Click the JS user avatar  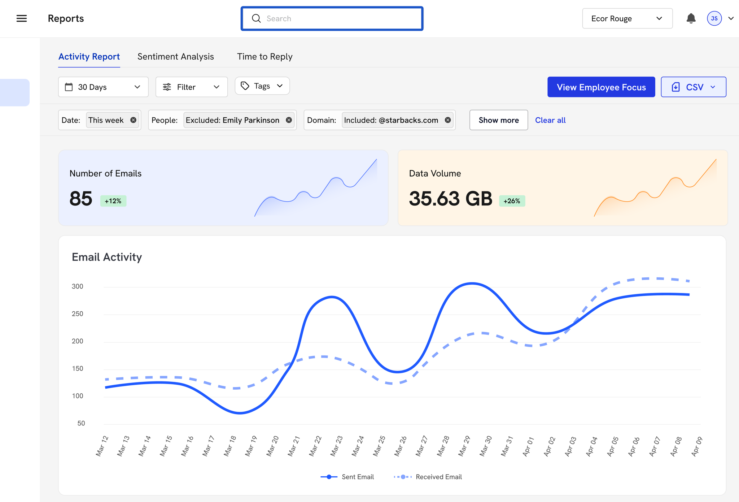(714, 18)
